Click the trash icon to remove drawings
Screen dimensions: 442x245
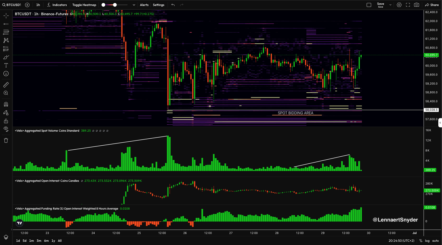click(6, 140)
